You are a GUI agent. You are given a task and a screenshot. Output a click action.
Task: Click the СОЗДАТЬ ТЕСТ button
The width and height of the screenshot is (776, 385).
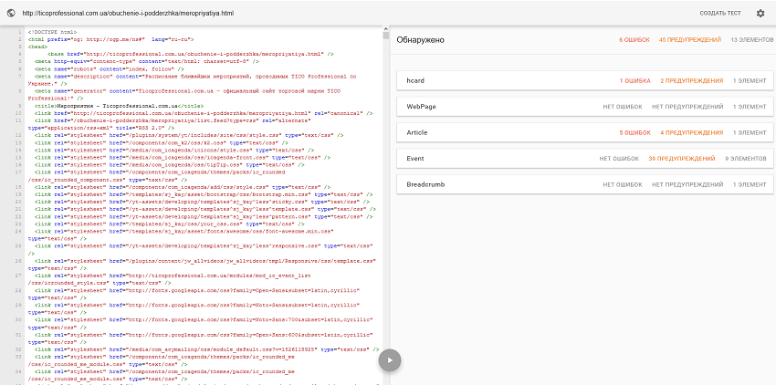[x=718, y=14]
